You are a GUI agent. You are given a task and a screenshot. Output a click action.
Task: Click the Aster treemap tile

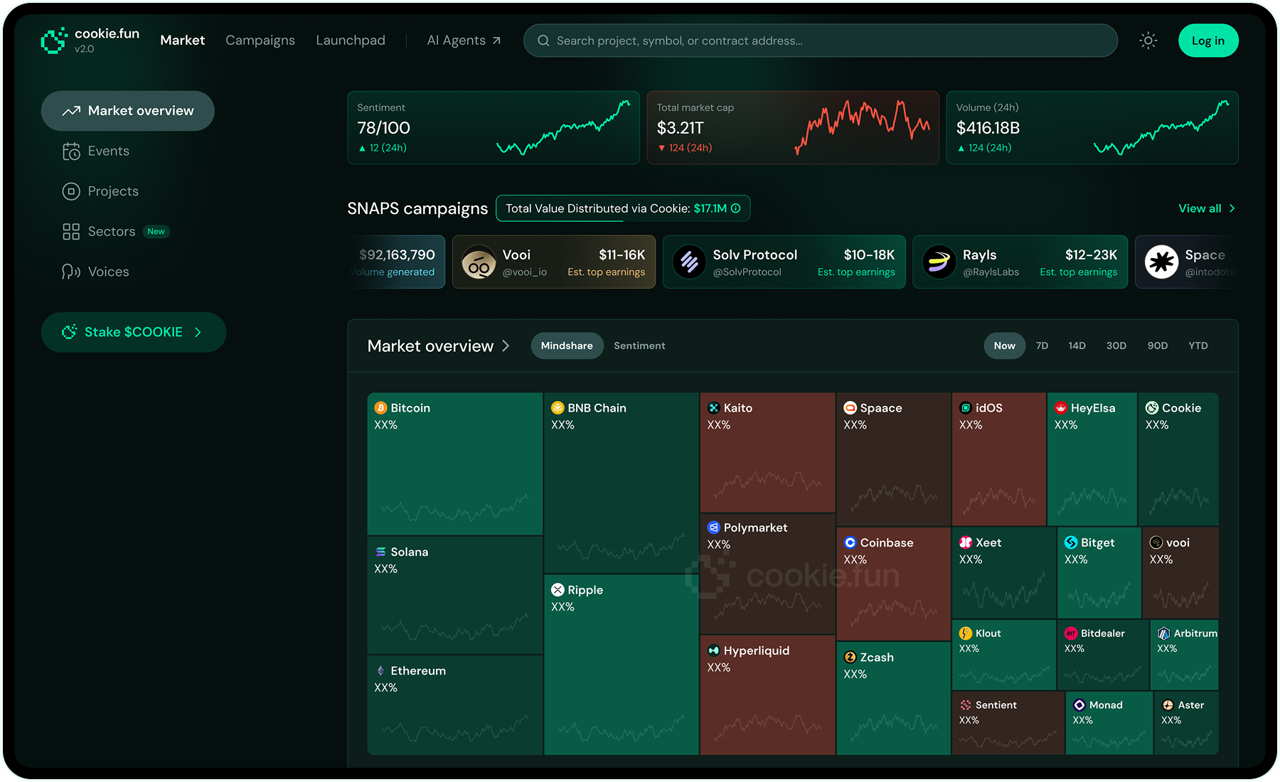(x=1186, y=723)
